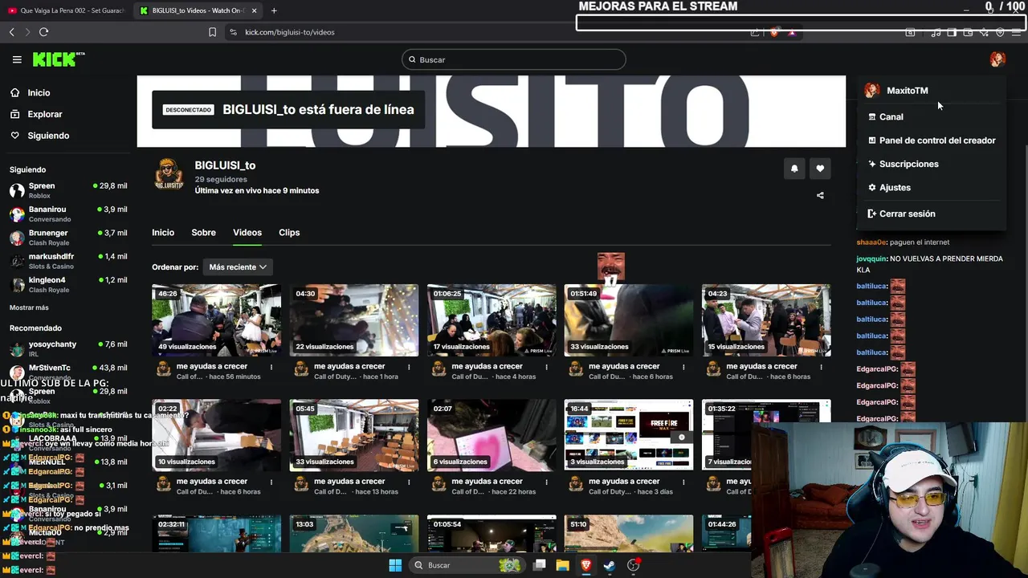Play the 05:45 video thumbnail
Viewport: 1028px width, 578px height.
(x=353, y=435)
